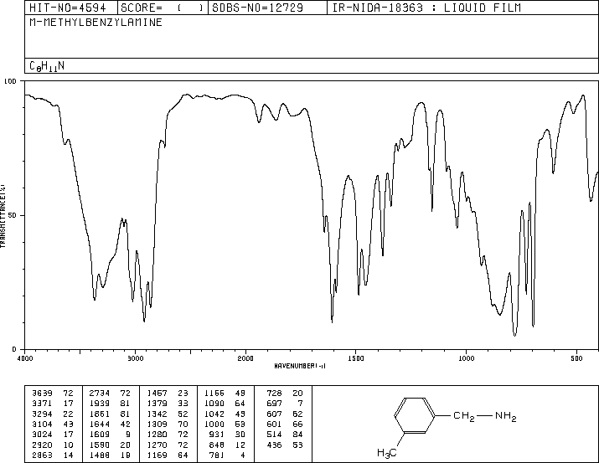
Task: Select peak value 1861 in the table
Action: (100, 414)
